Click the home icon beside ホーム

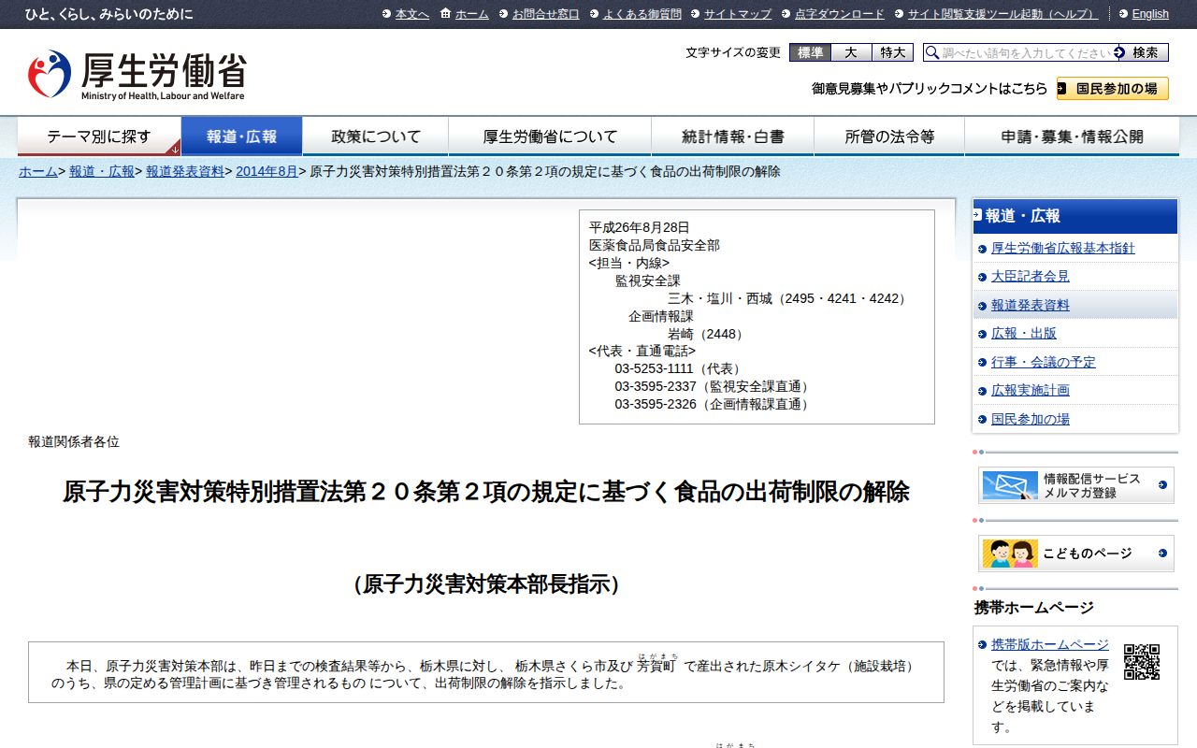tap(445, 13)
